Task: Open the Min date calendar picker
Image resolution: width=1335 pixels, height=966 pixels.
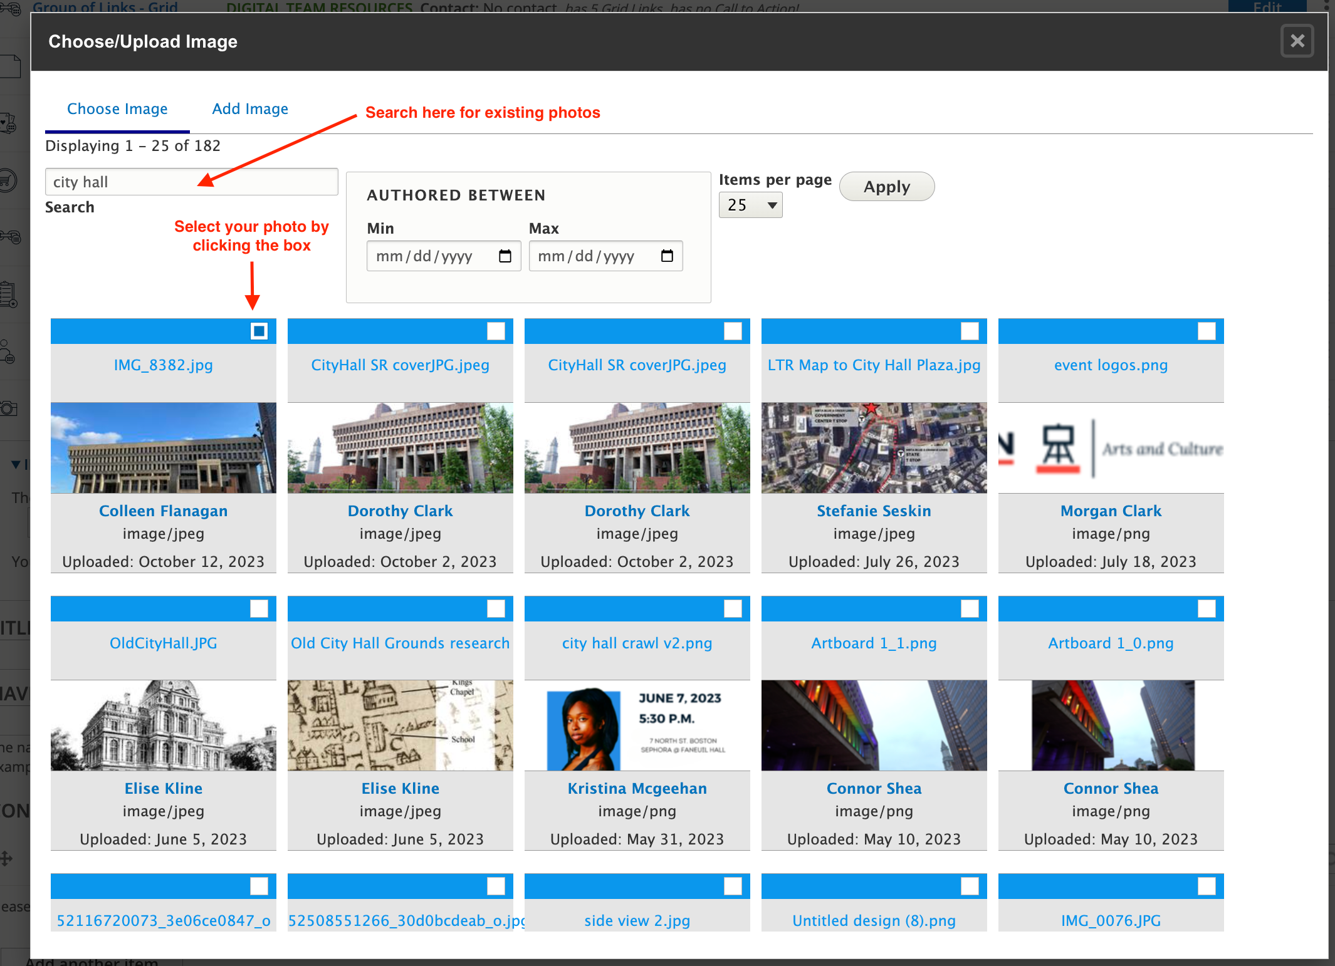Action: pos(505,256)
